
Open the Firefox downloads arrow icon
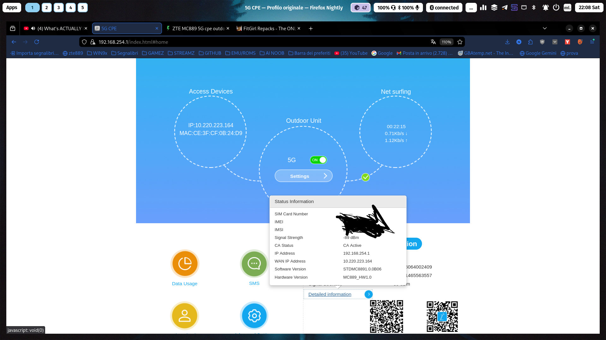coord(507,42)
